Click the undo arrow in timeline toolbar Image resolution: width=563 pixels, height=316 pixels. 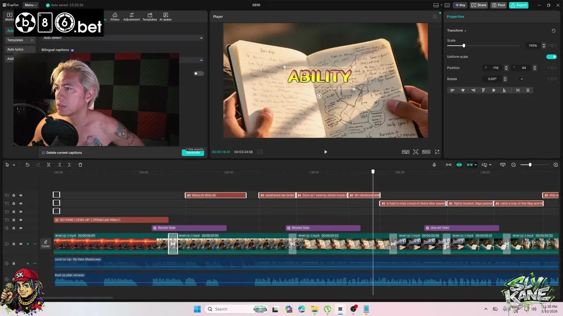27,165
